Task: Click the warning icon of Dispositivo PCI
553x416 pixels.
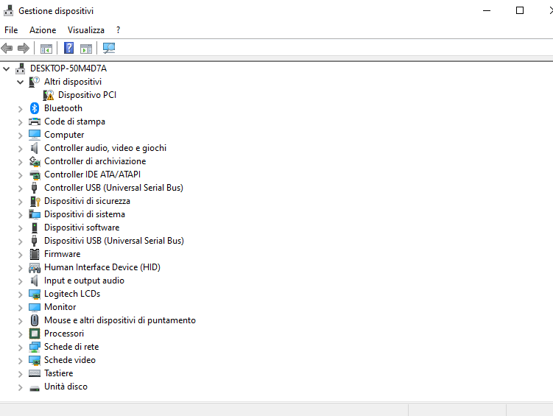Action: point(49,95)
